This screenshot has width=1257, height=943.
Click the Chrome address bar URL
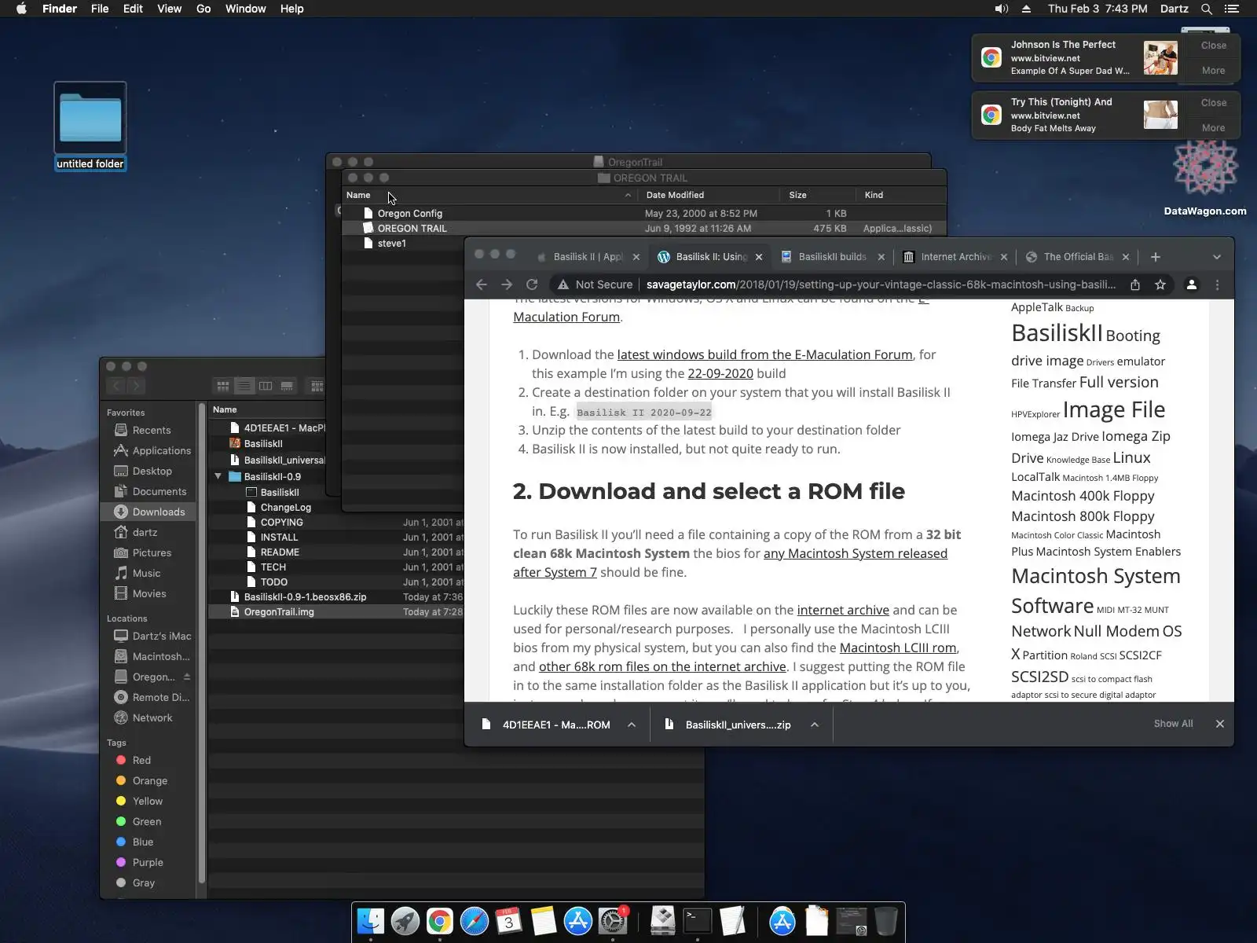pyautogui.click(x=881, y=284)
